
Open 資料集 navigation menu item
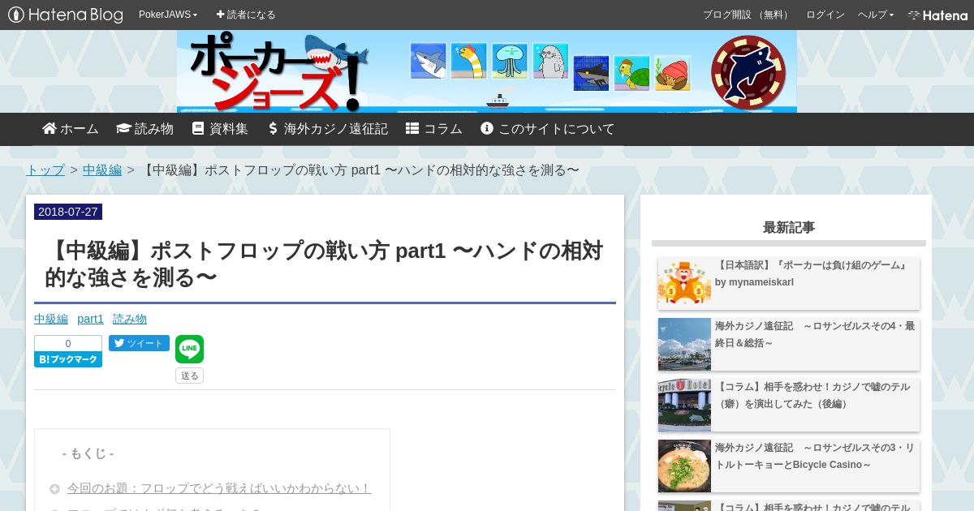220,129
